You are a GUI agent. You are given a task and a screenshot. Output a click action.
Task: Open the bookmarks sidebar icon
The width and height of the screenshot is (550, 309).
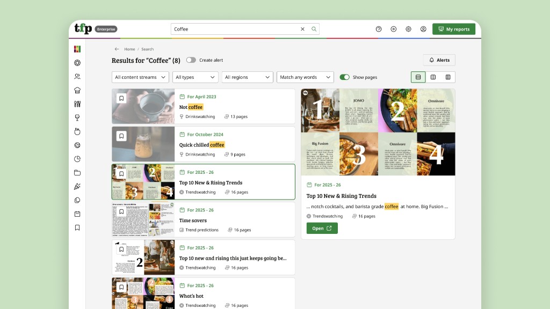pyautogui.click(x=77, y=227)
